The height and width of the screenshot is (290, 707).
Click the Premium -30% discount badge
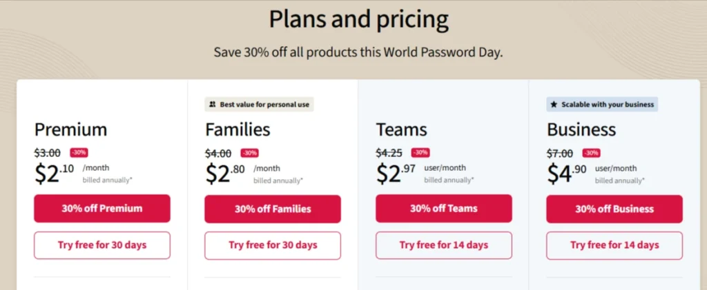click(x=79, y=153)
